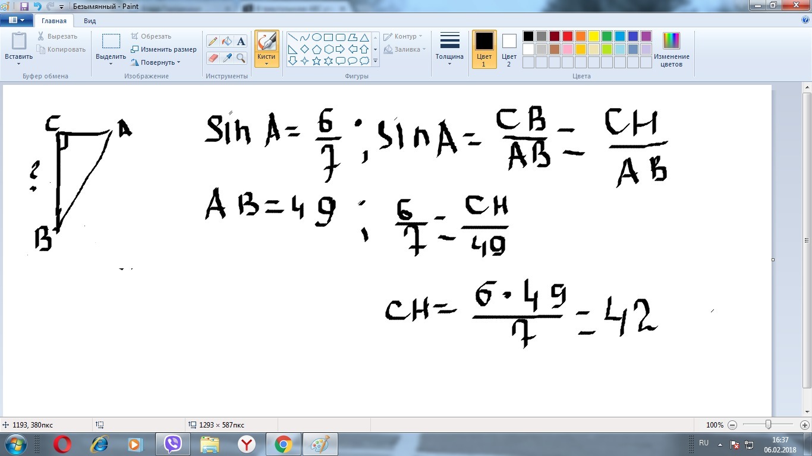Select the Magnifier tool
Viewport: 812px width, 456px height.
click(241, 58)
